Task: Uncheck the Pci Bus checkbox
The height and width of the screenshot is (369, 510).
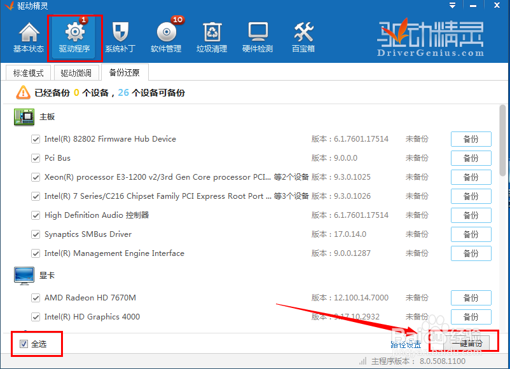Action: [x=36, y=158]
